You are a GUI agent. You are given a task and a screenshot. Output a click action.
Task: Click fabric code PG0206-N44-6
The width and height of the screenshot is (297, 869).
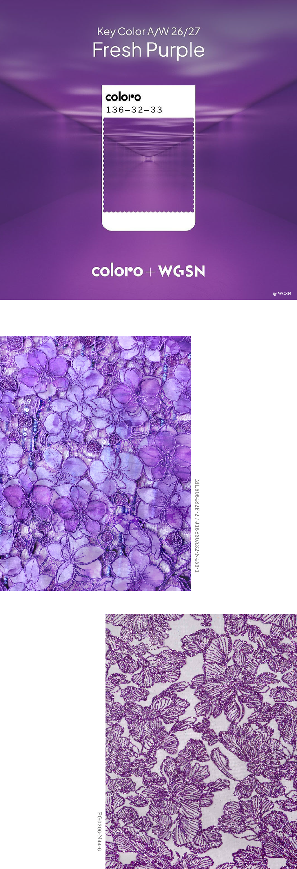coord(99,831)
